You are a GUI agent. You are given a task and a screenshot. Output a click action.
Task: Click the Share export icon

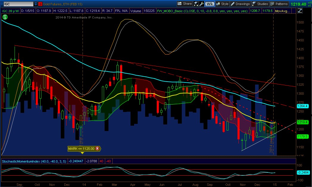point(180,4)
